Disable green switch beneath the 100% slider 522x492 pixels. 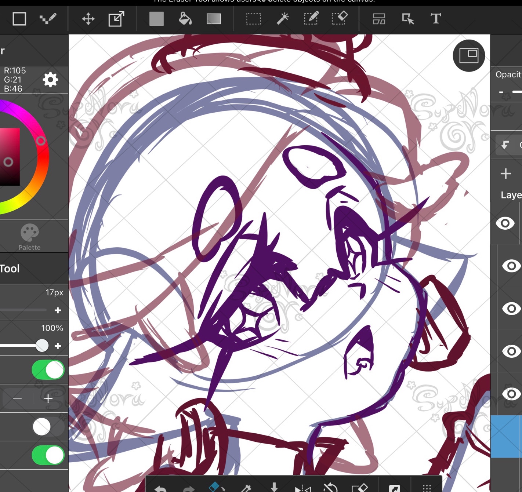pyautogui.click(x=48, y=370)
